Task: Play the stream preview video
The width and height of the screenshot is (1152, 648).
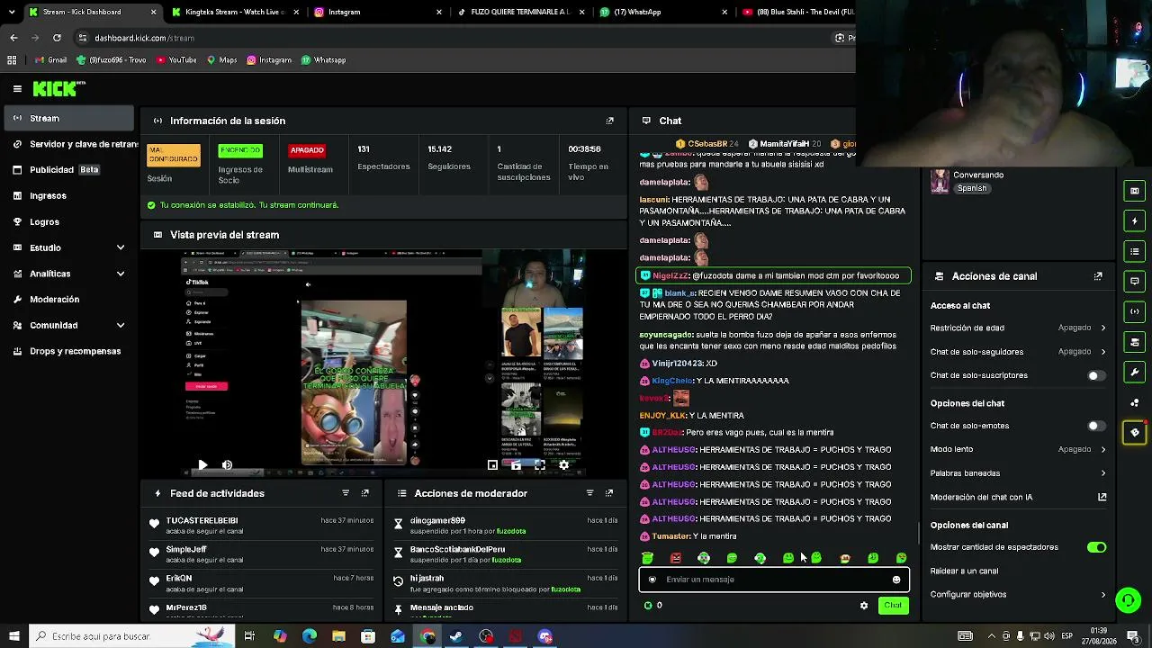Action: (202, 465)
